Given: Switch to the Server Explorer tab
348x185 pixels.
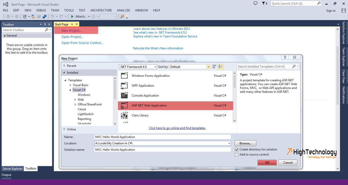Looking at the screenshot, I should (13, 168).
